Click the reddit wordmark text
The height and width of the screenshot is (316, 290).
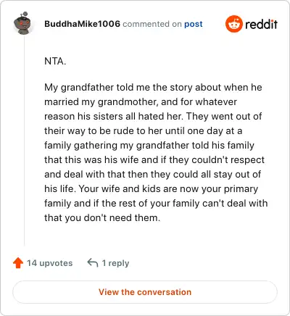click(261, 24)
